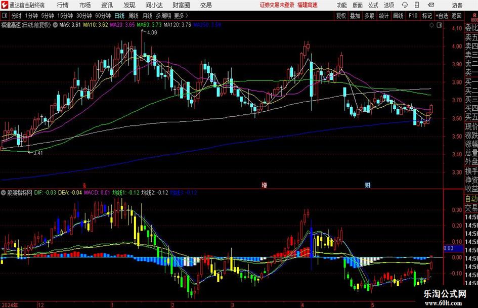Screen dimensions: 478x308
Task: Click the 4.09 high price label
Action: [x=152, y=32]
